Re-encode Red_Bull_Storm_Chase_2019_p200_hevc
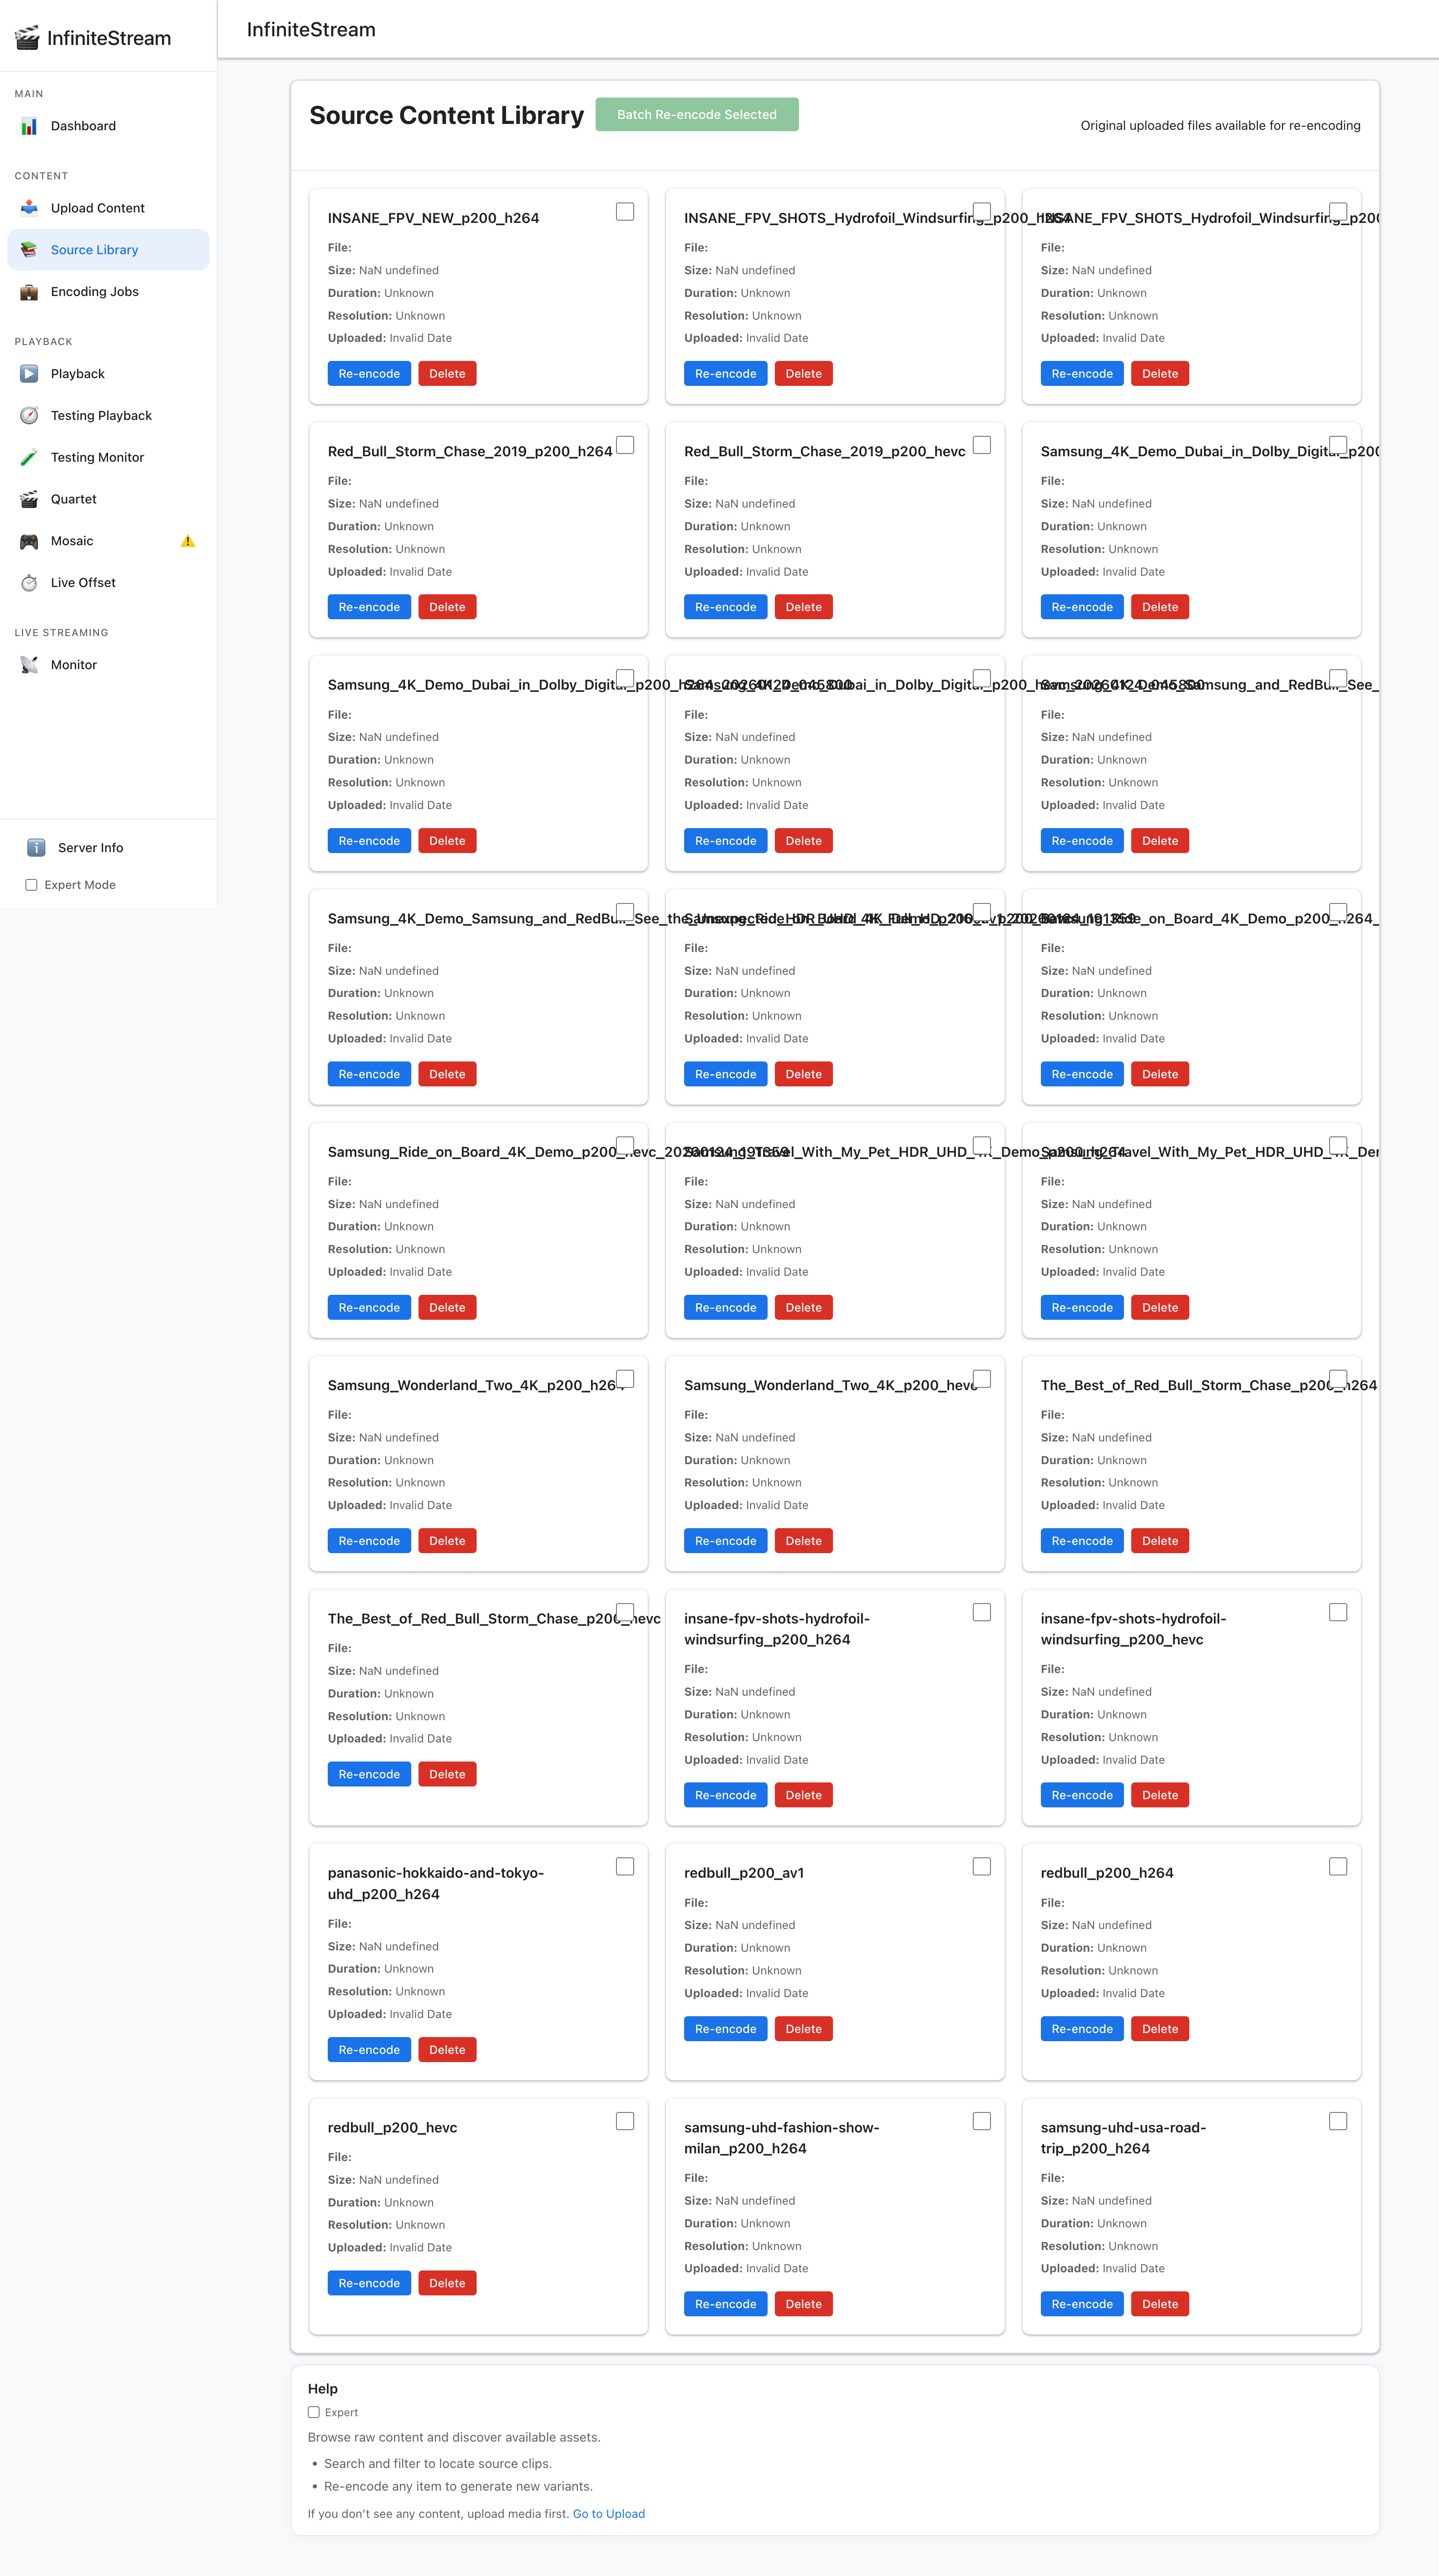Image resolution: width=1439 pixels, height=2576 pixels. pos(726,607)
